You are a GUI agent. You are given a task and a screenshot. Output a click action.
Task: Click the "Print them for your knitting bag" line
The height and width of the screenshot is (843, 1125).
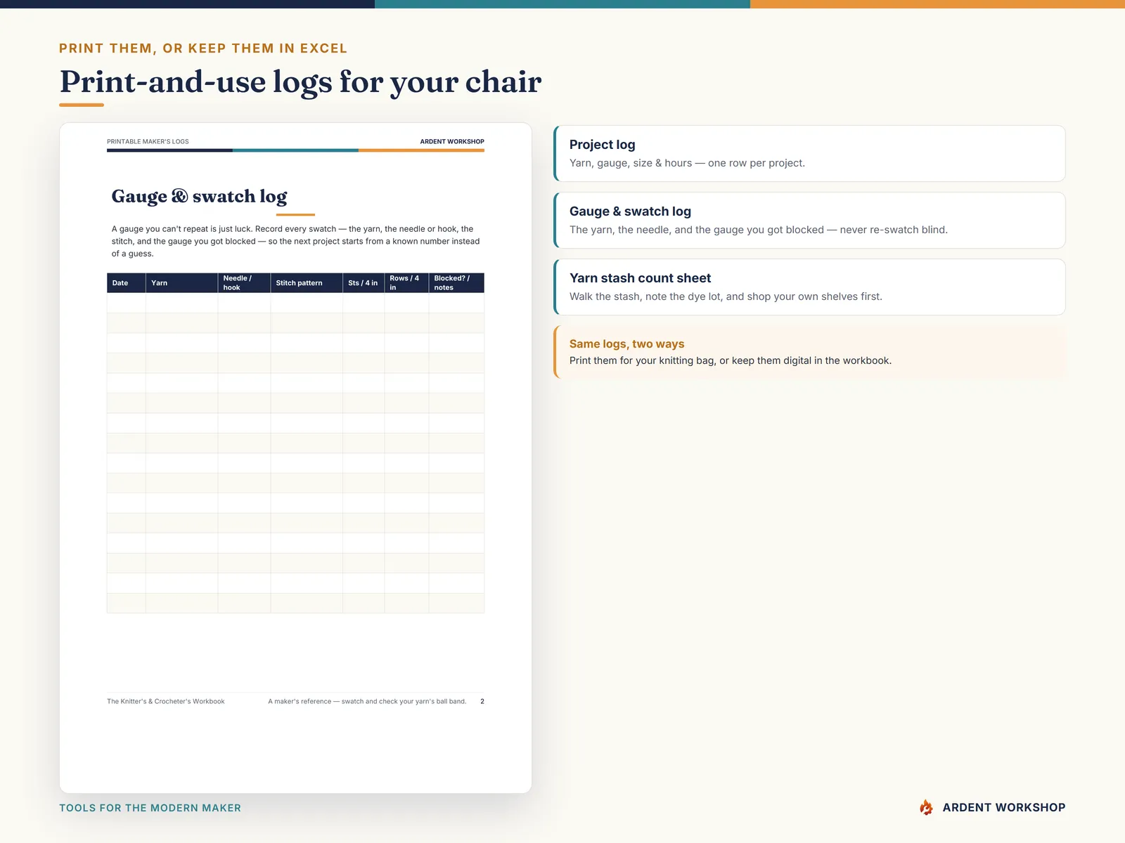[x=731, y=360]
